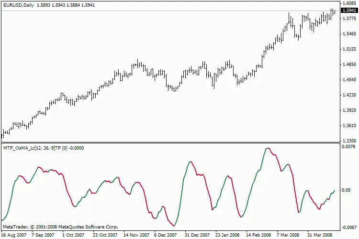The image size is (359, 239).
Task: Select the 7 Mar 2008 date marker
Action: (x=289, y=235)
